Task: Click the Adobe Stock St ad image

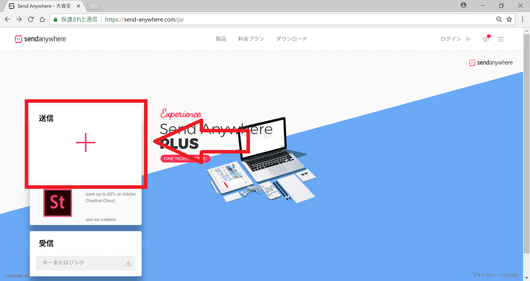Action: [x=57, y=202]
